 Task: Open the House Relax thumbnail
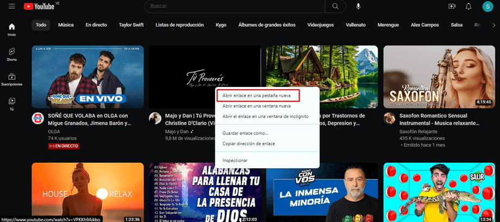[x=88, y=192]
